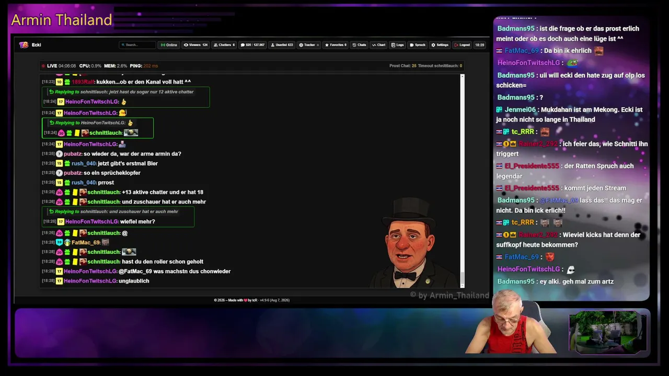This screenshot has height=376, width=669.
Task: Select message 'kukken...ob er den Kanal voll hatt ^^'
Action: coord(144,82)
